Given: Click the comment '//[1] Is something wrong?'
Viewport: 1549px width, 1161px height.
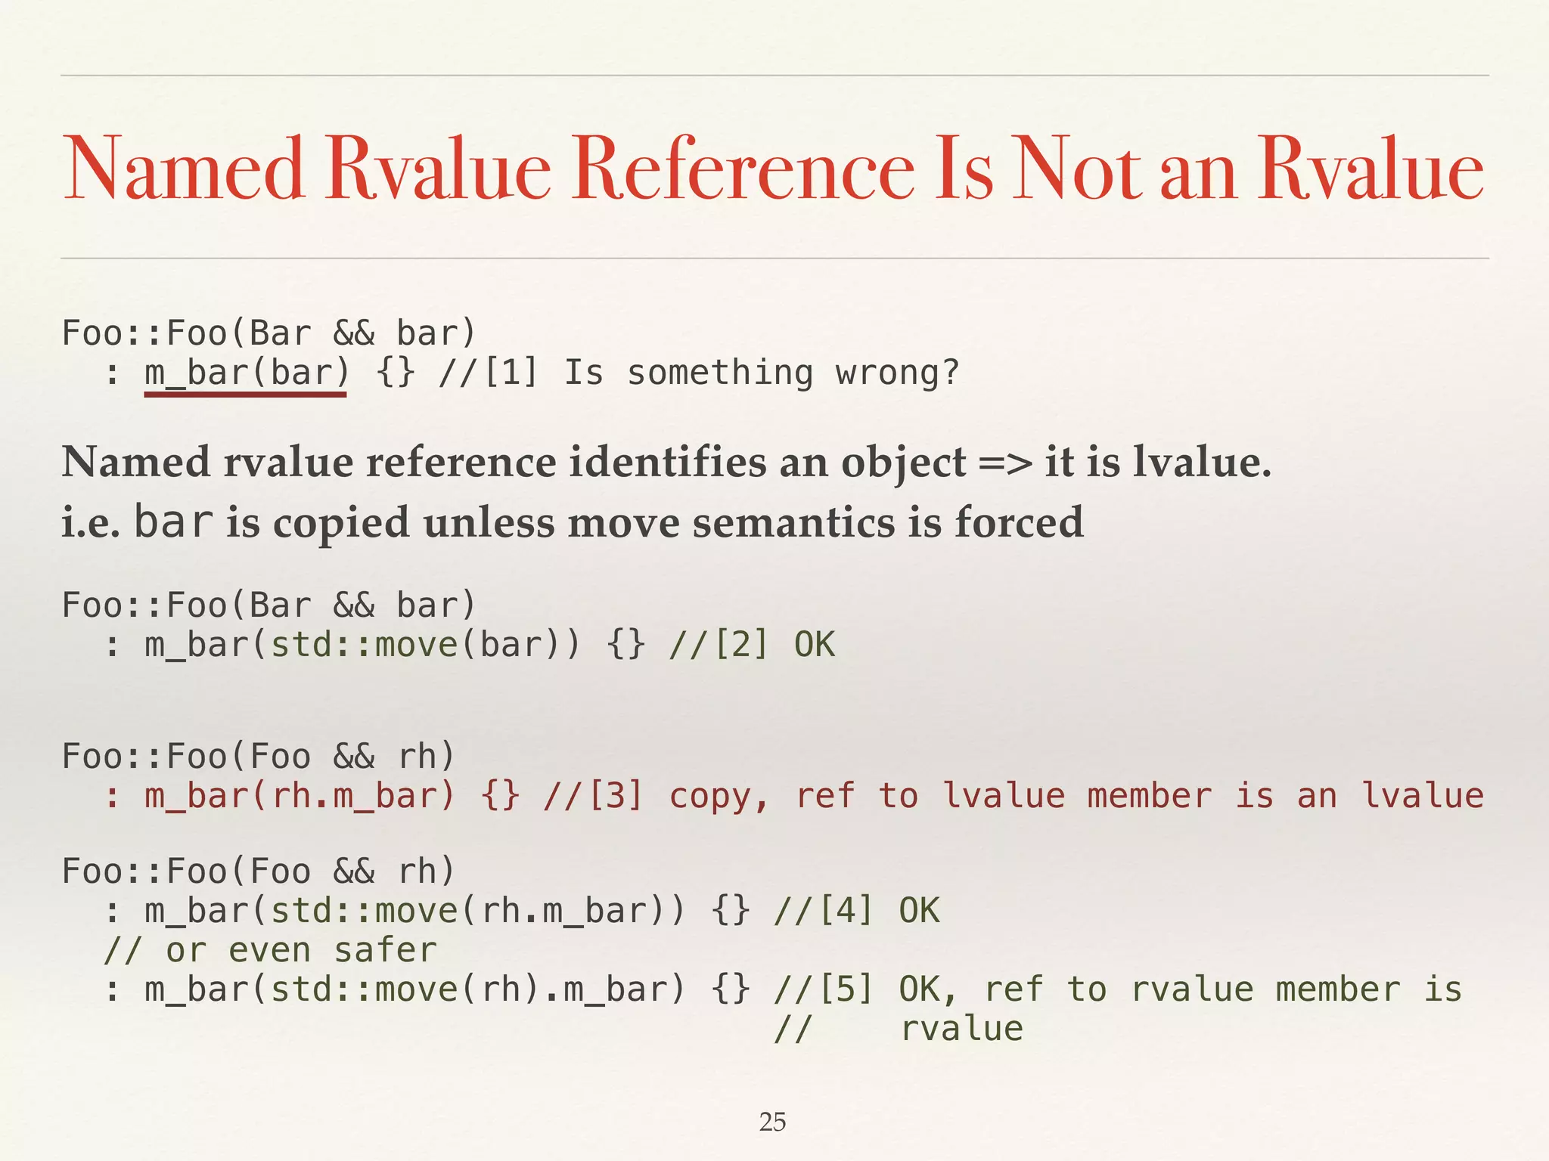Looking at the screenshot, I should point(700,373).
